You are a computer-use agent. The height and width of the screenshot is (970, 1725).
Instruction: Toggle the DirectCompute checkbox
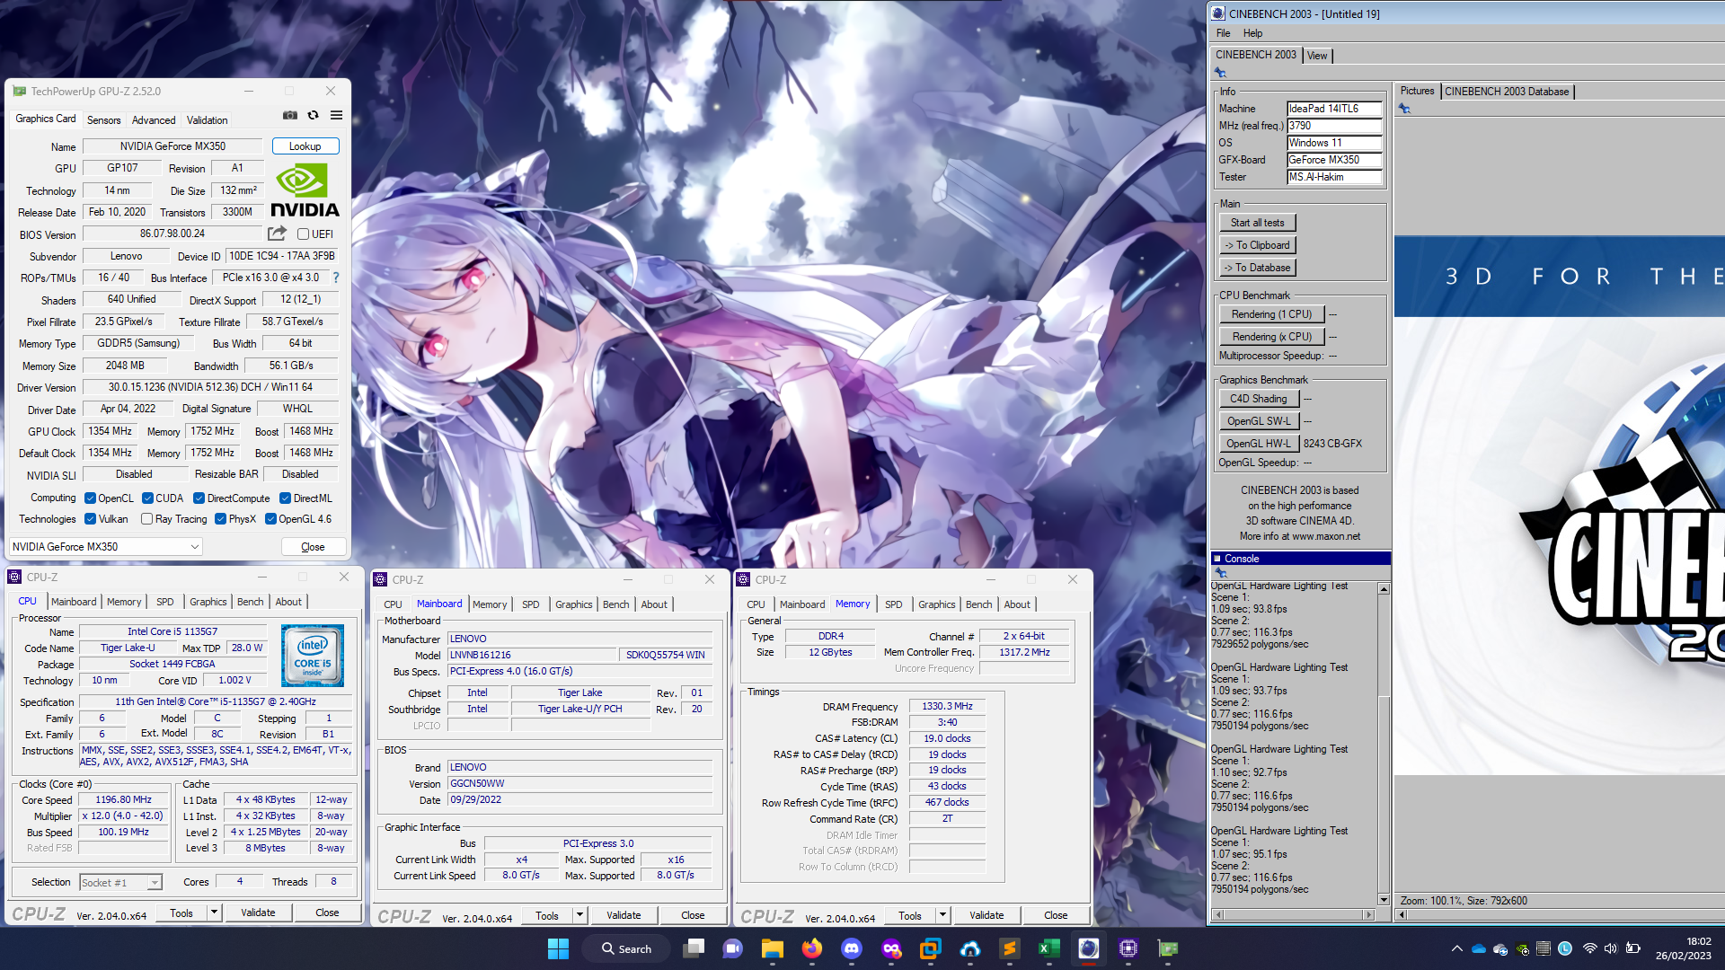(199, 498)
